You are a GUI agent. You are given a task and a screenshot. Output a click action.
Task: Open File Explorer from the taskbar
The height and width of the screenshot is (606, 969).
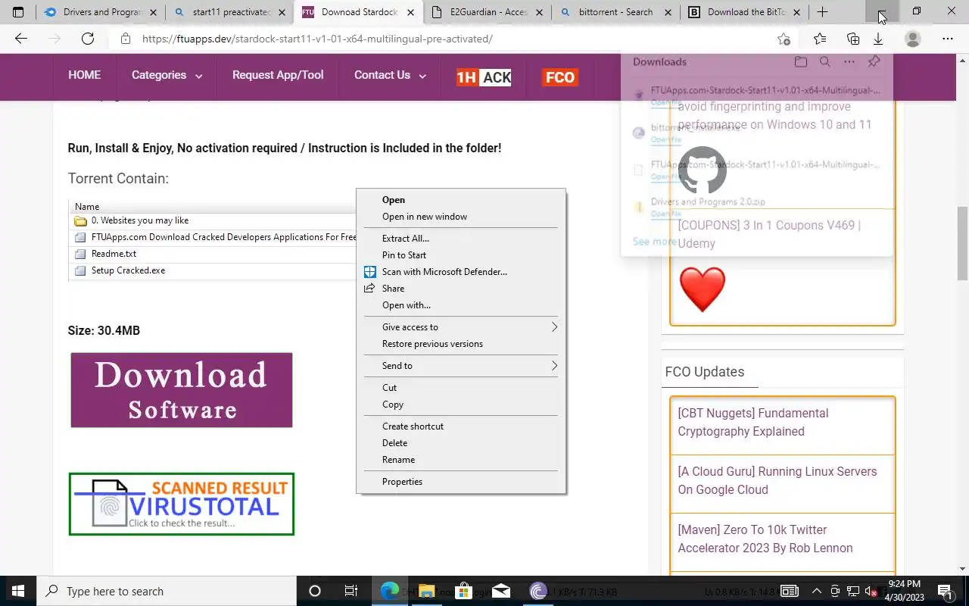coord(426,591)
